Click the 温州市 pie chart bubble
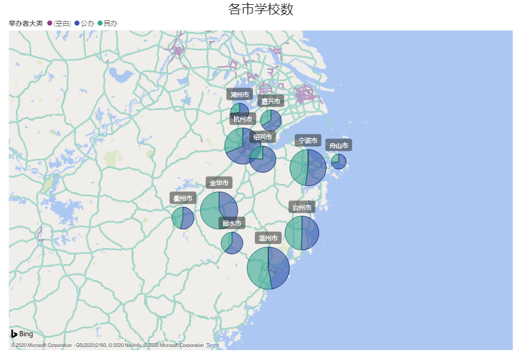Image resolution: width=525 pixels, height=358 pixels. 268,267
